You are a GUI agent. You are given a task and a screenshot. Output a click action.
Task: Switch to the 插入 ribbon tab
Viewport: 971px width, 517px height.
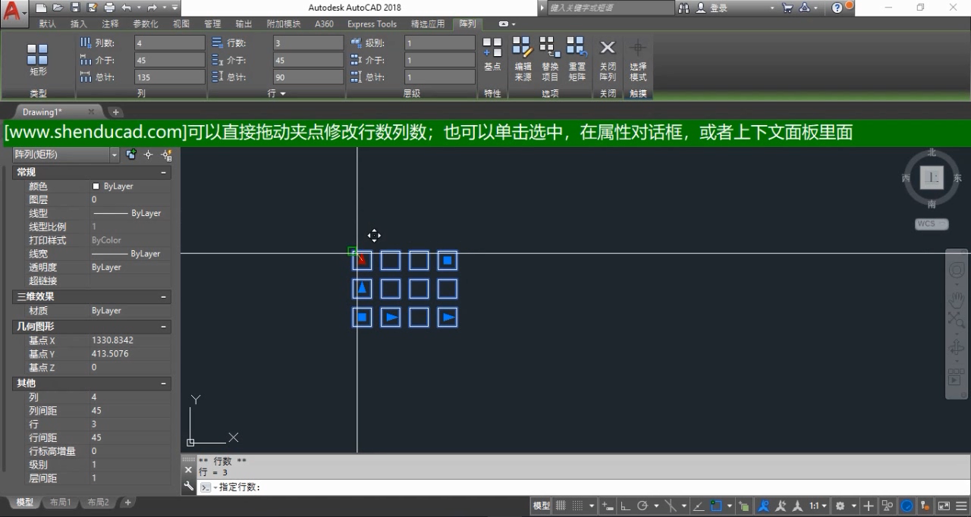[79, 23]
